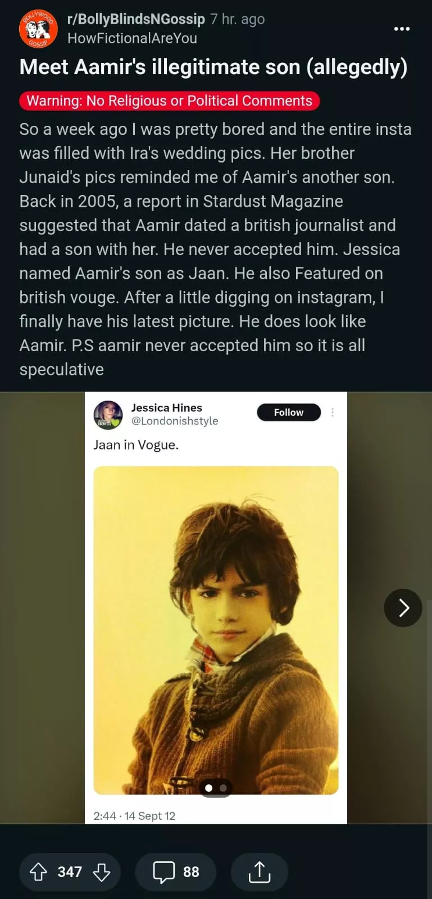Viewport: 432px width, 899px height.
Task: Select the second carousel dot indicator
Action: (223, 788)
